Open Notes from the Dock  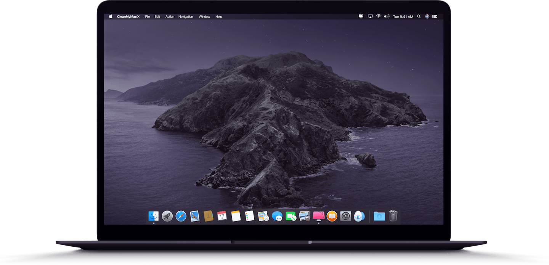(236, 216)
